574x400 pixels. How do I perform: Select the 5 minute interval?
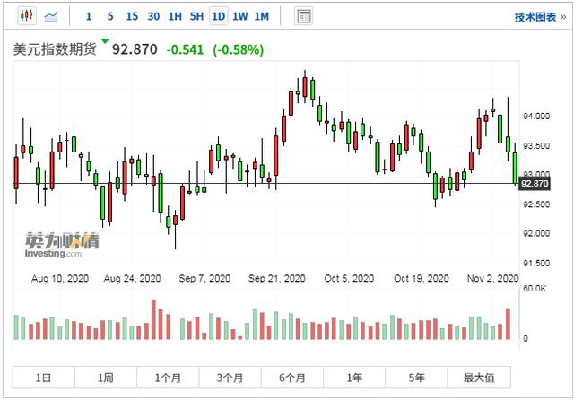click(110, 16)
